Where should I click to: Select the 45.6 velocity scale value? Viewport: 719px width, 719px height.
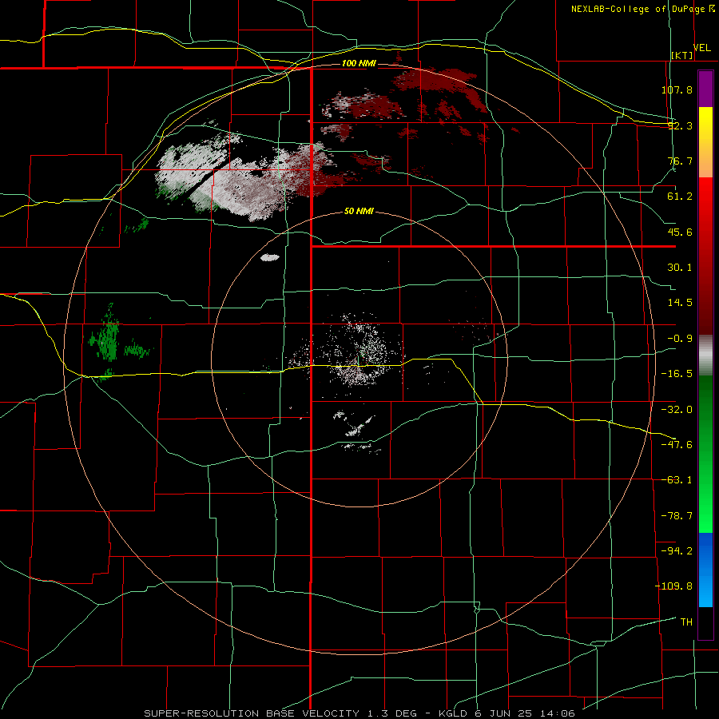680,232
